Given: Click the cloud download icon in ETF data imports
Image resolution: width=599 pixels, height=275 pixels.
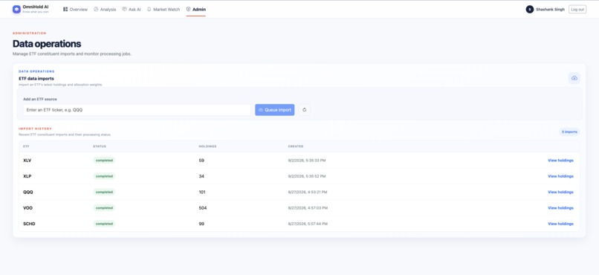Looking at the screenshot, I should pos(574,78).
